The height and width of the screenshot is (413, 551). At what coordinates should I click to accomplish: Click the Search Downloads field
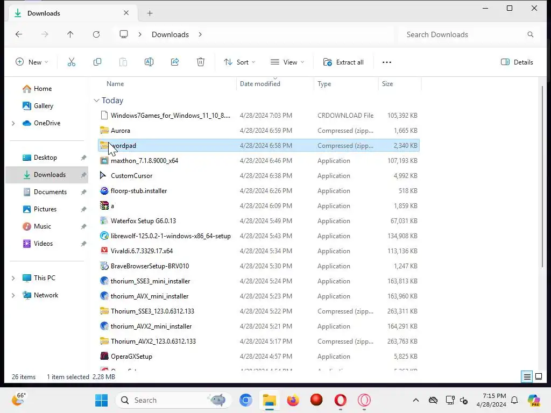point(469,34)
